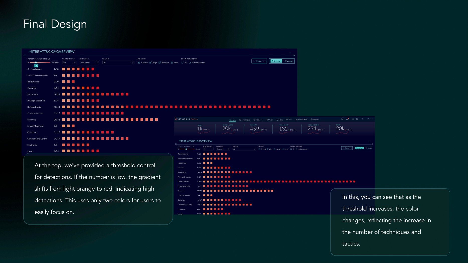This screenshot has height=263, width=468.
Task: Click Command and Control label in large panel
Action: coord(37,139)
